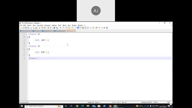192x108 pixels.
Task: Open the Windows Start menu
Action: coord(22,106)
